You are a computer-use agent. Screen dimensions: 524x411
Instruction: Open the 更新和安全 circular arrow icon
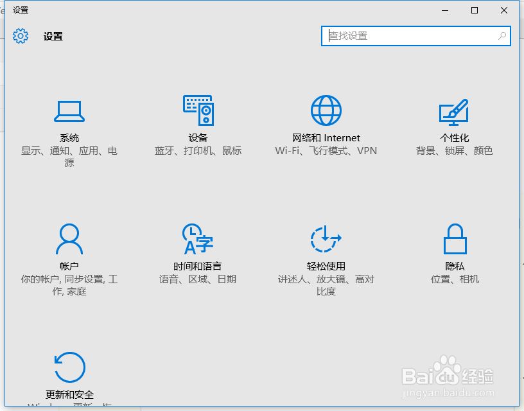pyautogui.click(x=69, y=367)
